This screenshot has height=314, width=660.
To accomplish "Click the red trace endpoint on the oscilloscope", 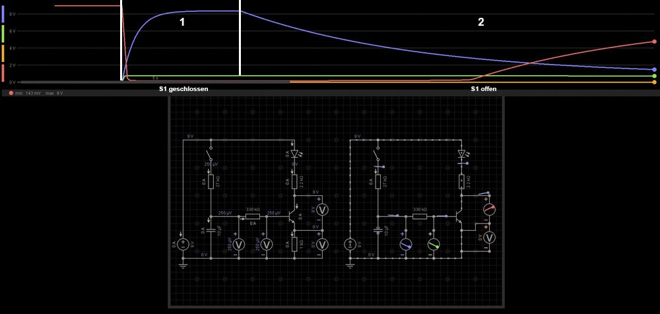I will click(x=653, y=42).
